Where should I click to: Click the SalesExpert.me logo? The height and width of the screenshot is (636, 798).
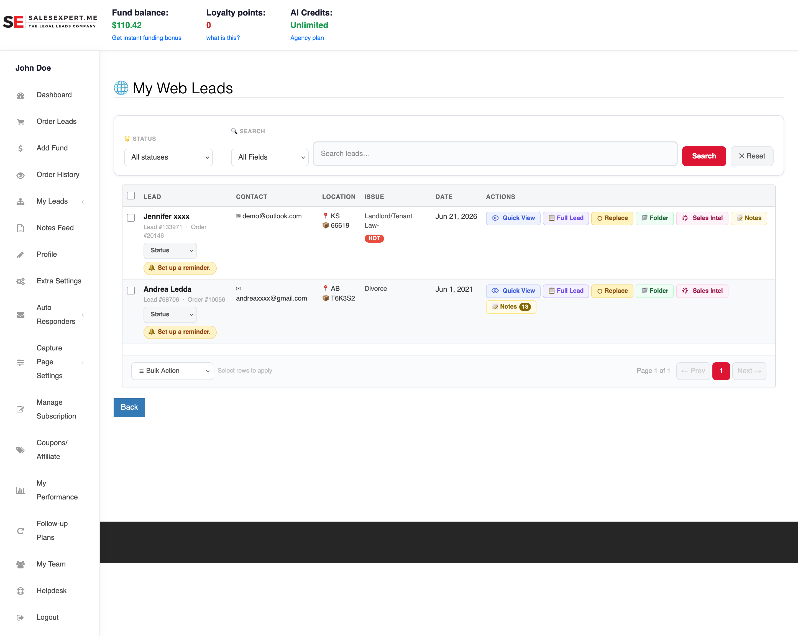pos(50,21)
